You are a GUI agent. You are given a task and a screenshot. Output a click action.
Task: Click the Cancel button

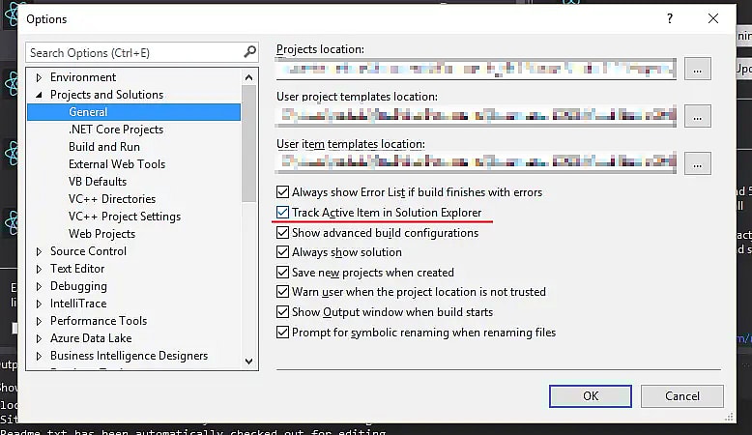tap(681, 395)
